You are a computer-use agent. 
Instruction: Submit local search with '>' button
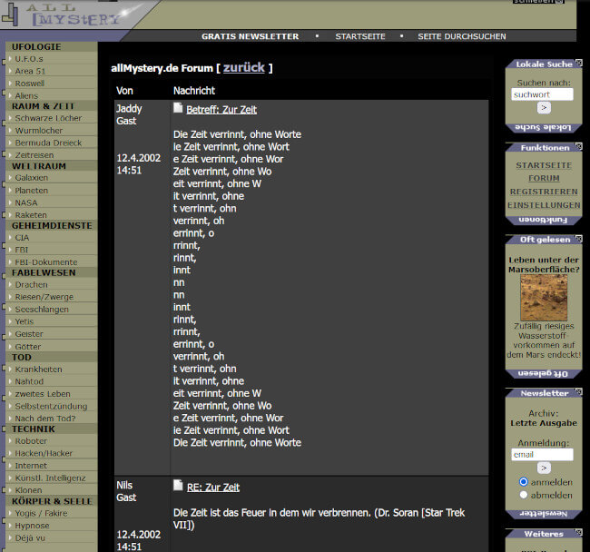point(544,108)
